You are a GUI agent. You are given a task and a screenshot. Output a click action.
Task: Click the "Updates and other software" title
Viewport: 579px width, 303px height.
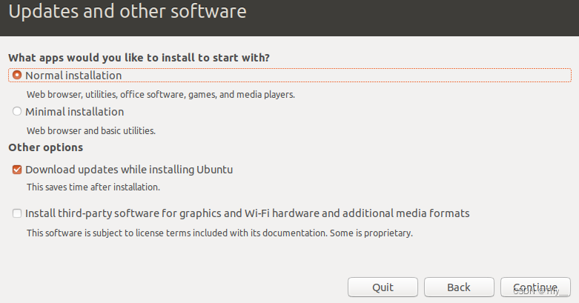click(x=128, y=11)
